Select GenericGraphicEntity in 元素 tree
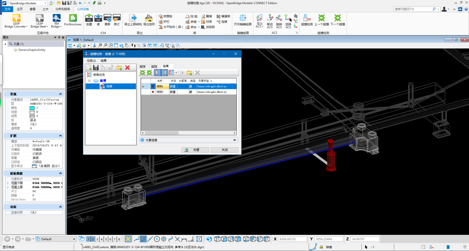The image size is (469, 251). pos(32,50)
